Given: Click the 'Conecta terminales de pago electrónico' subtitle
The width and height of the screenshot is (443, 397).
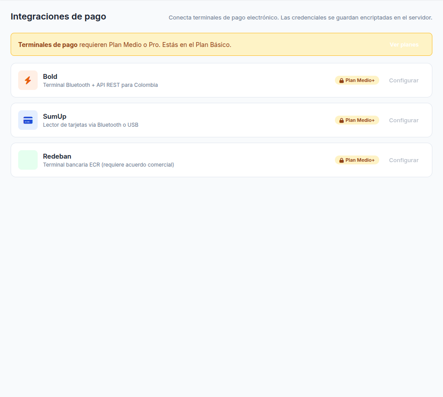Looking at the screenshot, I should tap(300, 18).
